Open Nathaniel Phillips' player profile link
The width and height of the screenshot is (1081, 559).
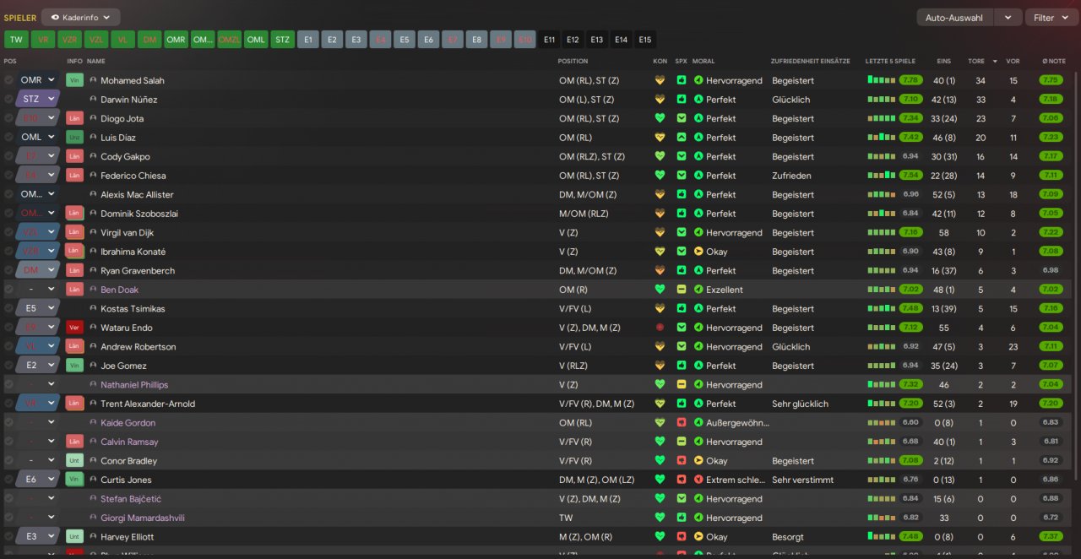(134, 385)
